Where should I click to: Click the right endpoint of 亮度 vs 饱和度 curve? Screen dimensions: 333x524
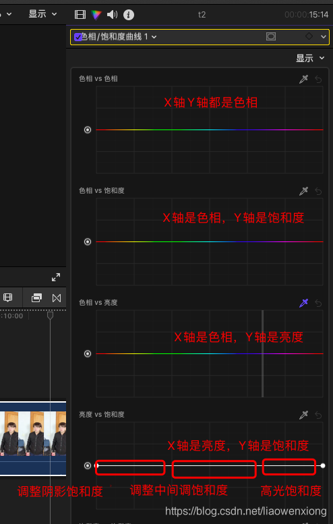323,465
